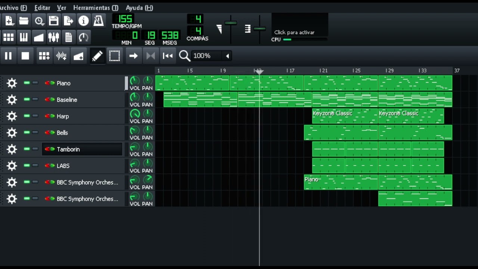Open Archivo menu
This screenshot has width=478, height=269.
pyautogui.click(x=13, y=7)
